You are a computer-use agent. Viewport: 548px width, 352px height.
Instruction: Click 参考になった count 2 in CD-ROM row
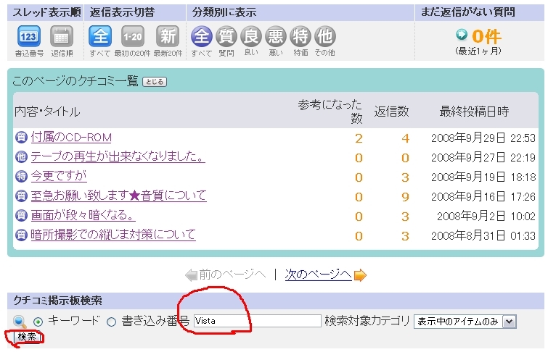359,138
